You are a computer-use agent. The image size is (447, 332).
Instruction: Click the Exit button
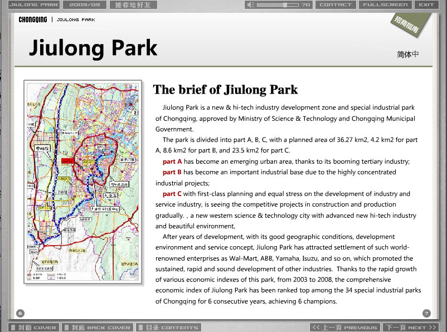point(426,4)
